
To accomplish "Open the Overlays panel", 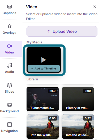I will [10, 29].
